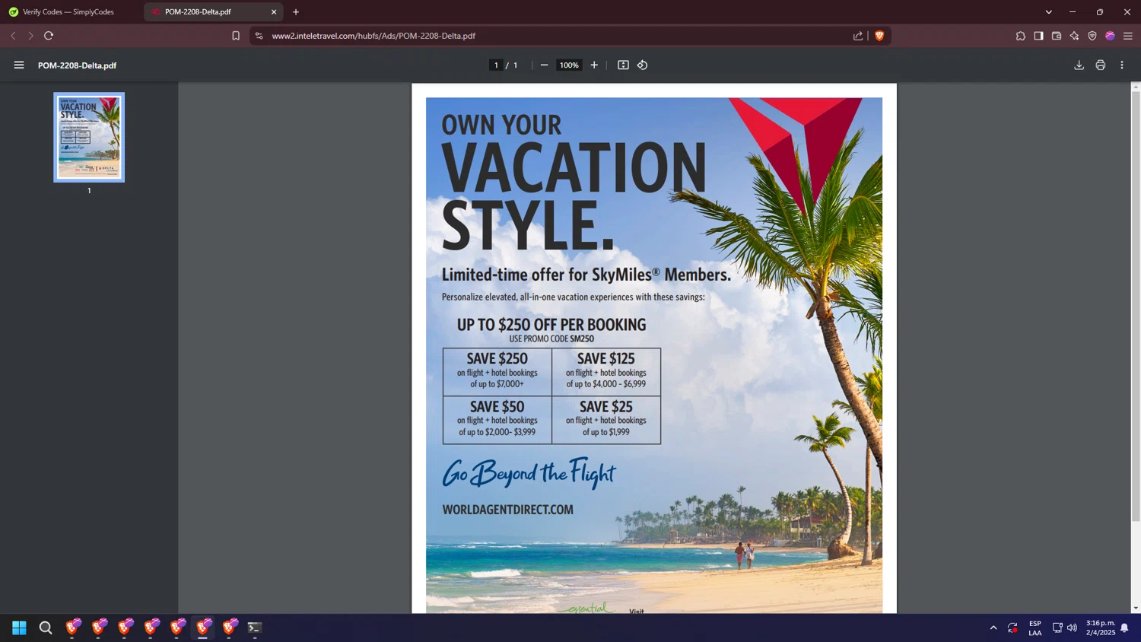Viewport: 1141px width, 642px height.
Task: Click the SAVE $50 cell
Action: [497, 420]
